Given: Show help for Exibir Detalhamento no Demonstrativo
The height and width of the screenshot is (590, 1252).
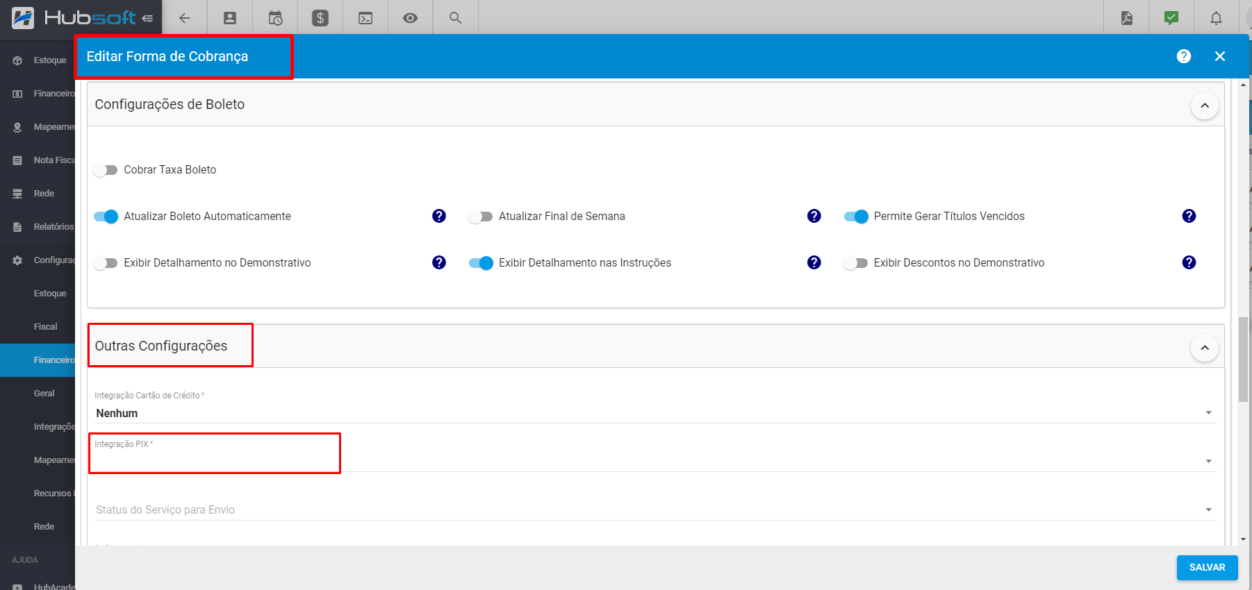Looking at the screenshot, I should point(439,262).
